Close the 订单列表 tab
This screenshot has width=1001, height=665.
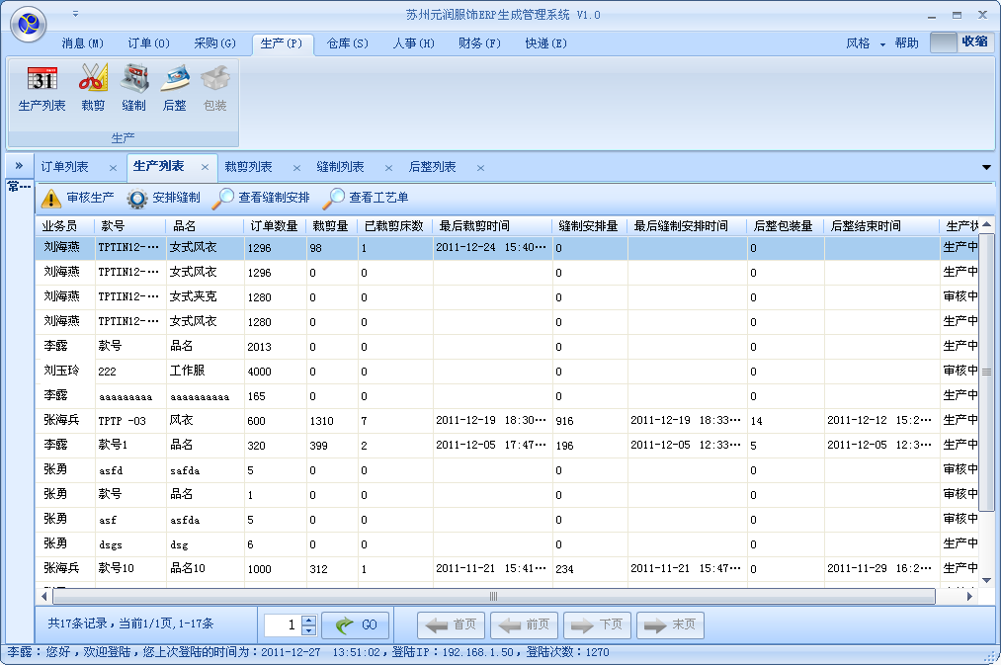click(x=113, y=168)
